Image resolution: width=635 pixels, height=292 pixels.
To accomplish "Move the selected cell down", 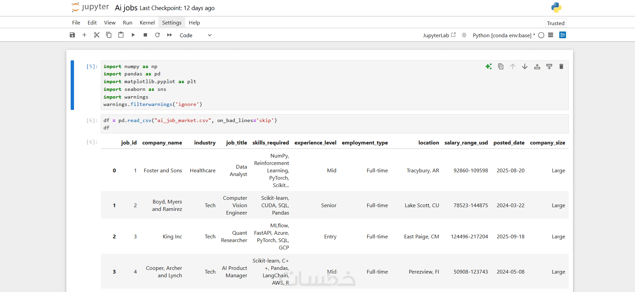I will coord(525,66).
